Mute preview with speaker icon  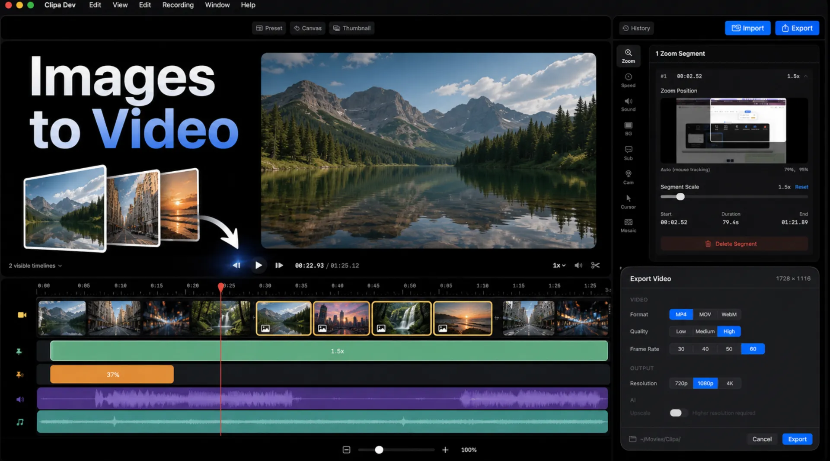tap(578, 265)
